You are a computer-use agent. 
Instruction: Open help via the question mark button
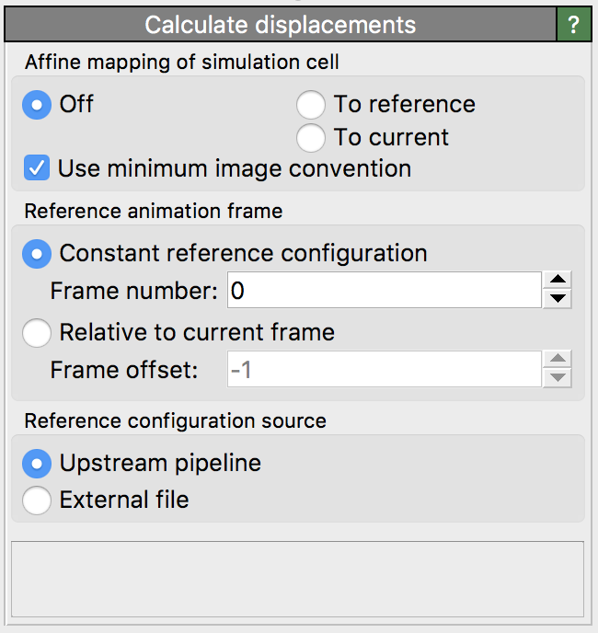575,24
